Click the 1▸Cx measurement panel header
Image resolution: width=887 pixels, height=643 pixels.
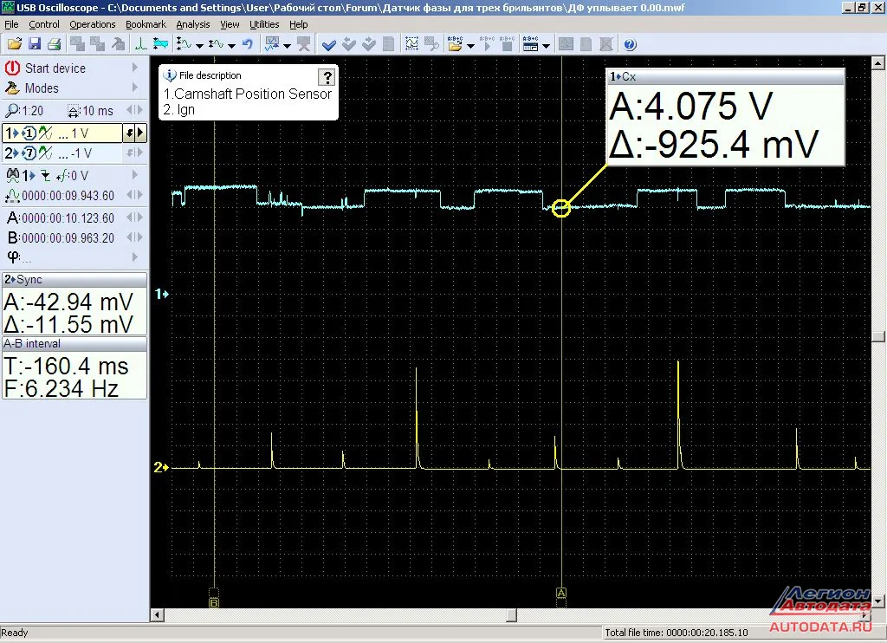pyautogui.click(x=725, y=76)
